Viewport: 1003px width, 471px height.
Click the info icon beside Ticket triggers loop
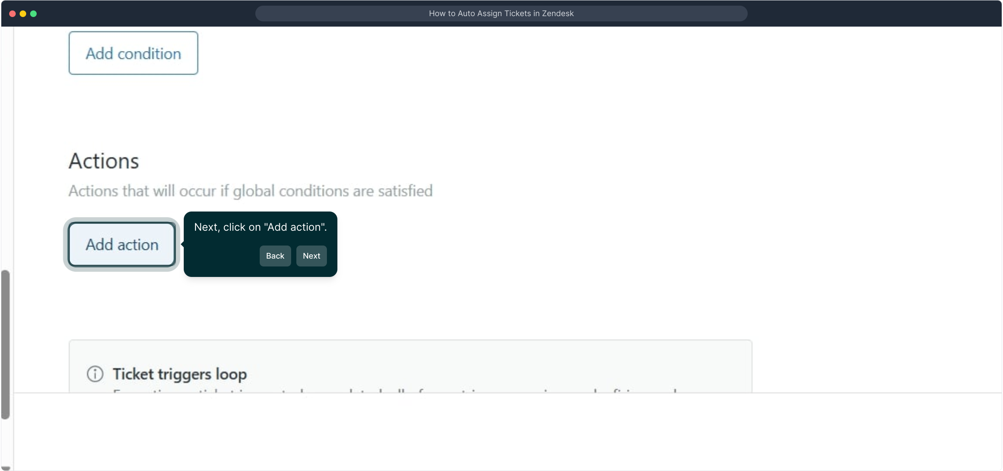tap(95, 374)
